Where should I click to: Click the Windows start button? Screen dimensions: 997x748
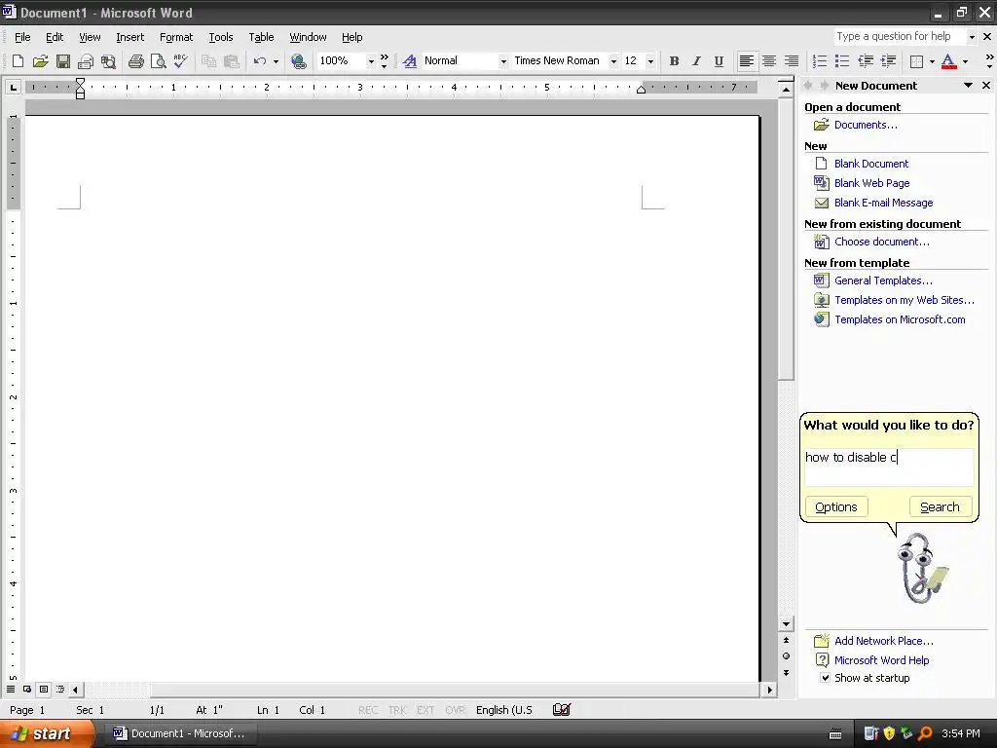pyautogui.click(x=46, y=733)
